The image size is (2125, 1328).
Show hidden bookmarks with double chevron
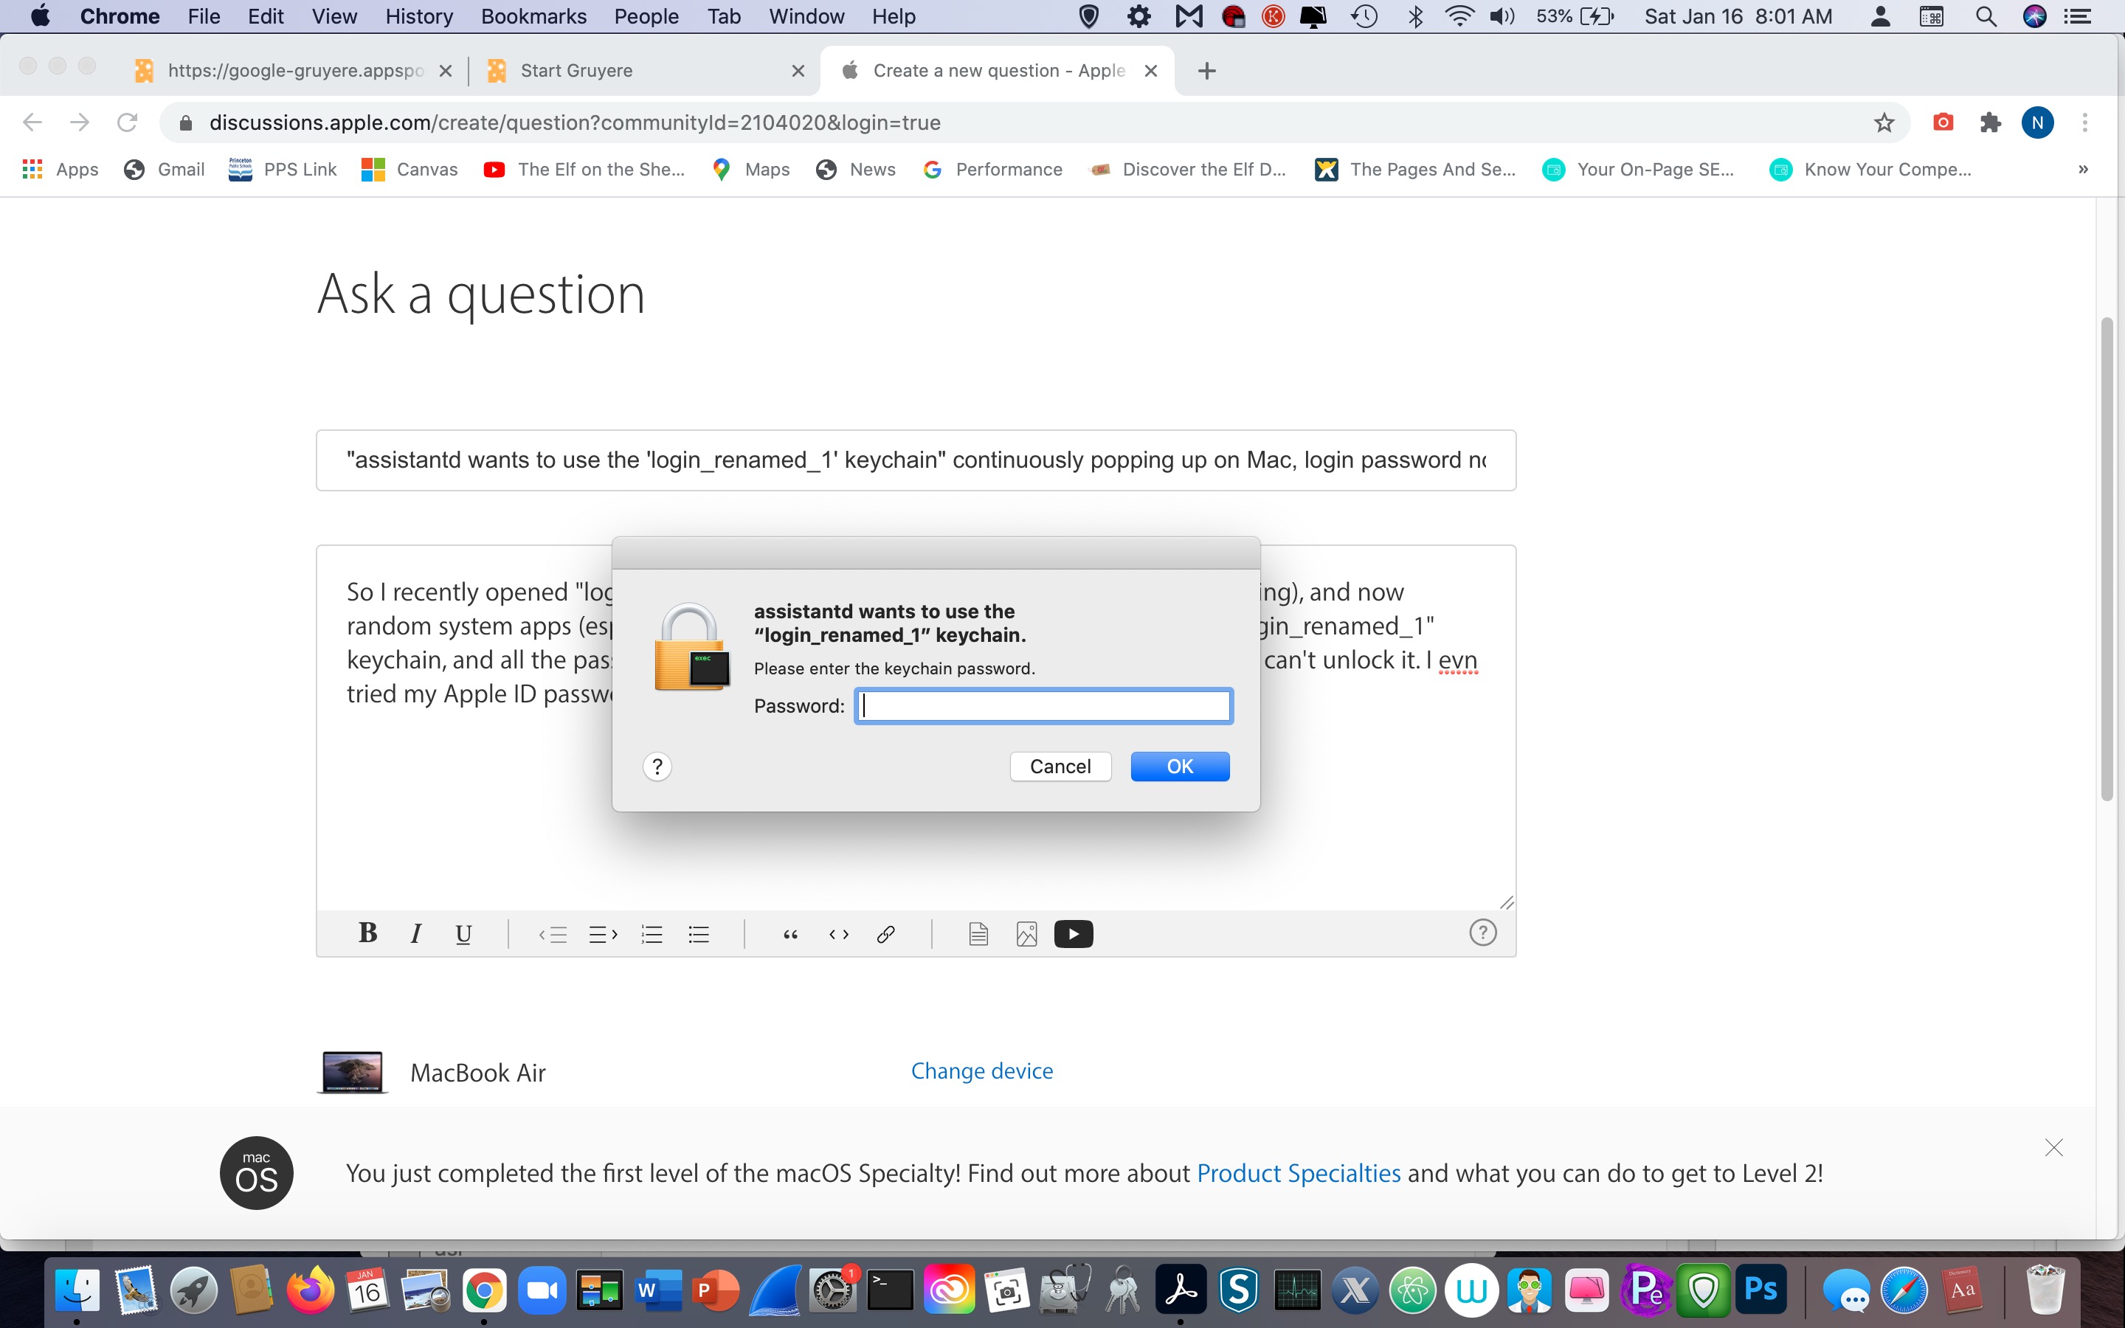2083,170
